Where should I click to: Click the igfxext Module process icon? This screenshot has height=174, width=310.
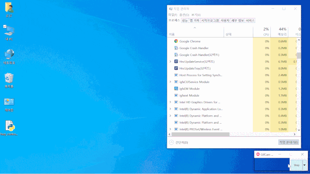click(x=176, y=95)
